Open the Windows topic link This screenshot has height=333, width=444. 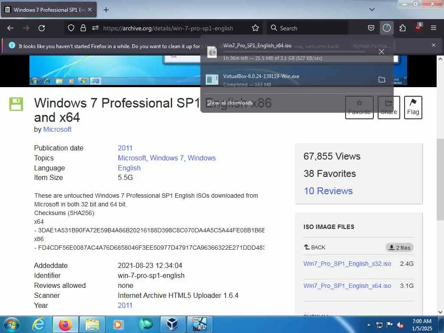click(x=202, y=158)
